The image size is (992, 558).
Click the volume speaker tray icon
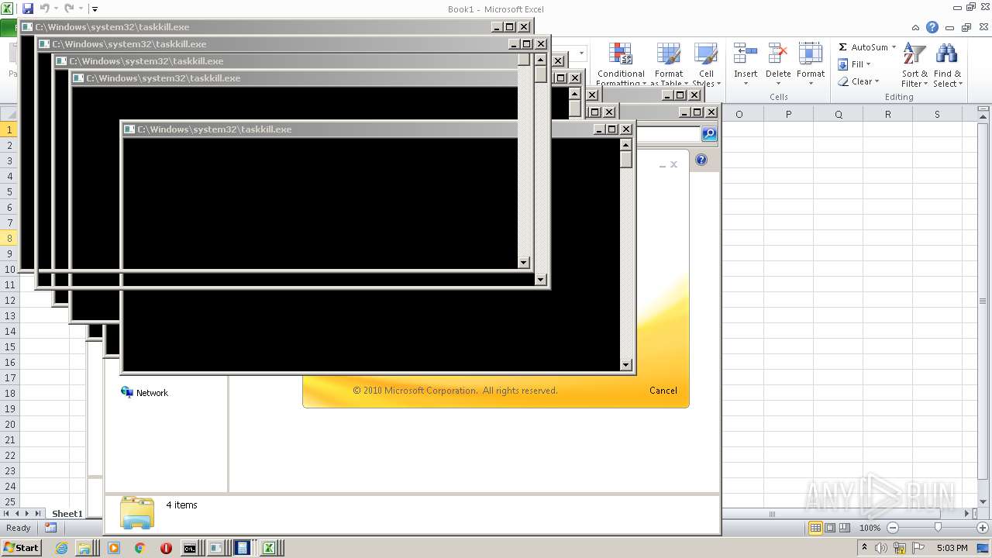coord(880,548)
